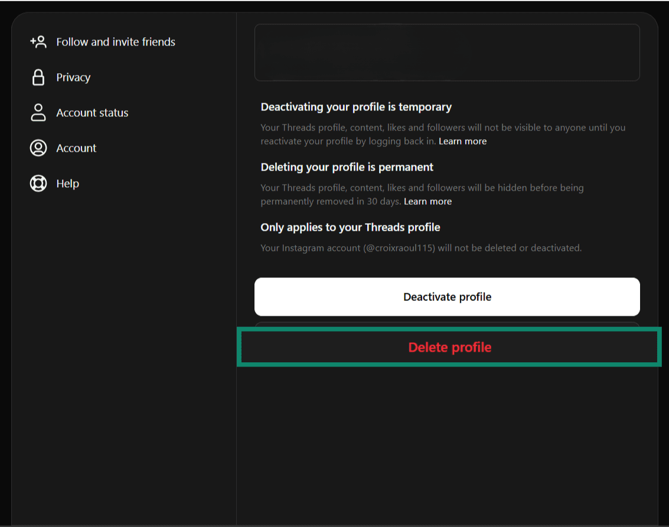Click the Only applies to your Threads profile heading

tap(350, 227)
